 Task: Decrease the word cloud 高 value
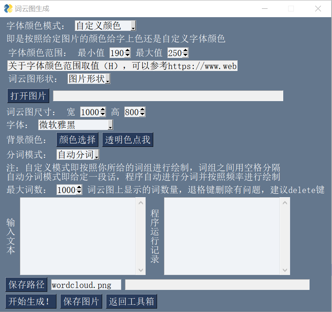[x=142, y=114]
